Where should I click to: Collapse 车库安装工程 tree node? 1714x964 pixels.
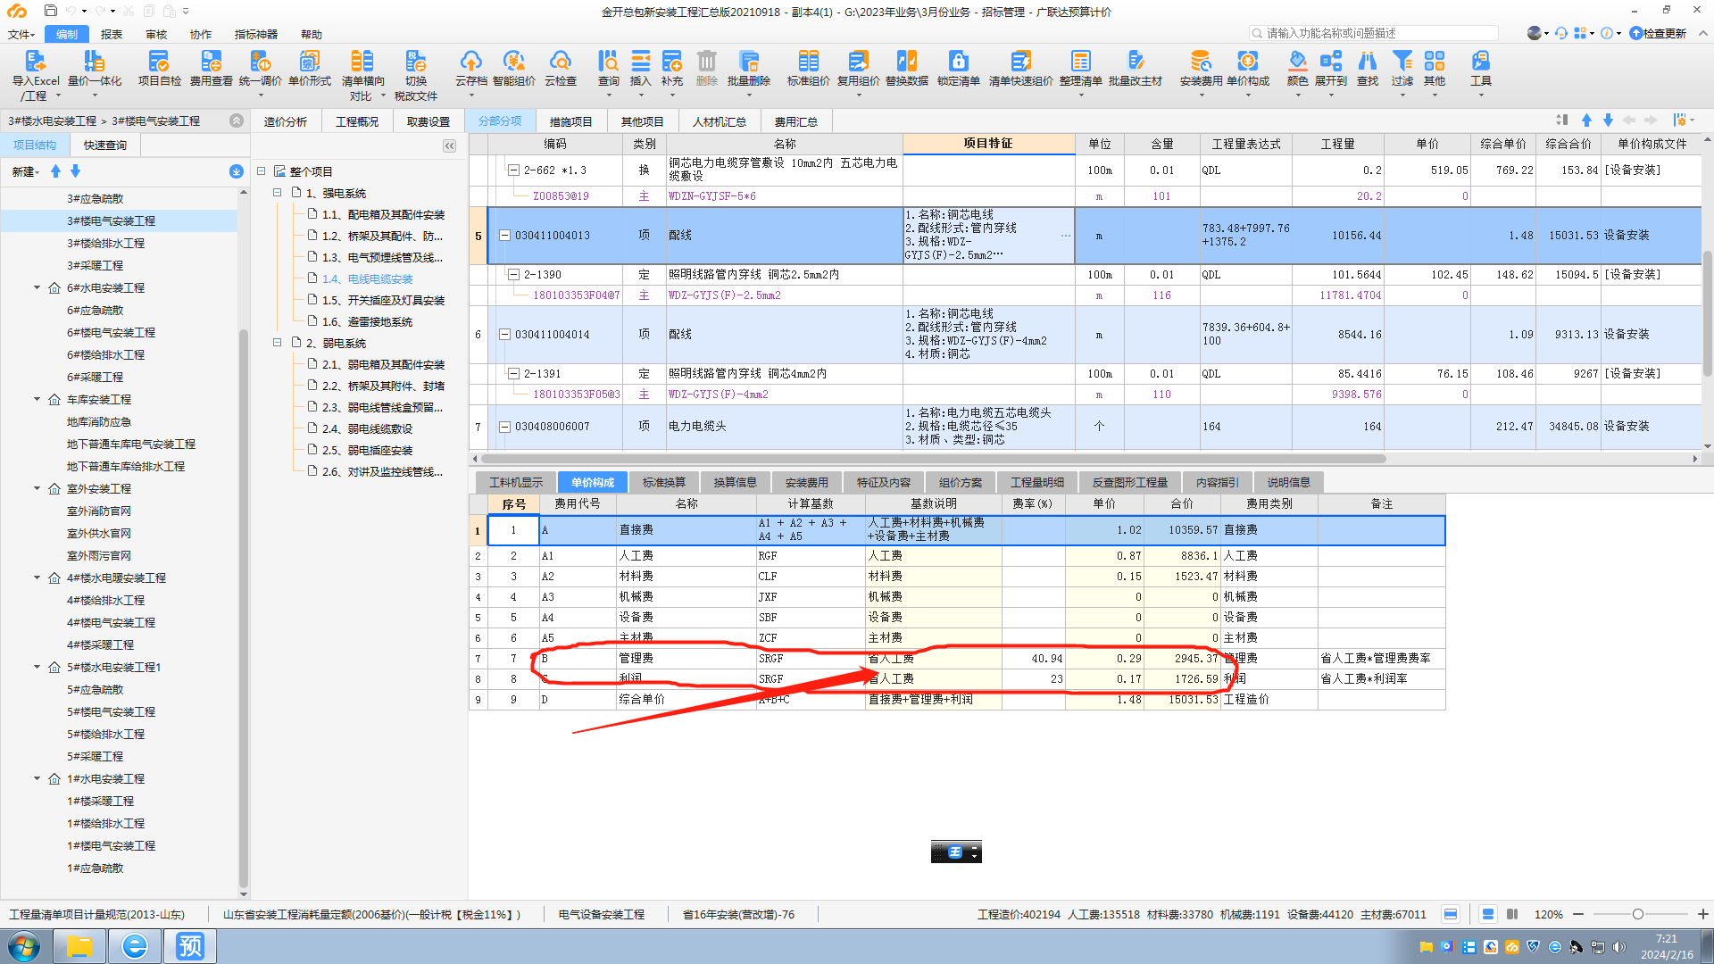click(x=37, y=399)
